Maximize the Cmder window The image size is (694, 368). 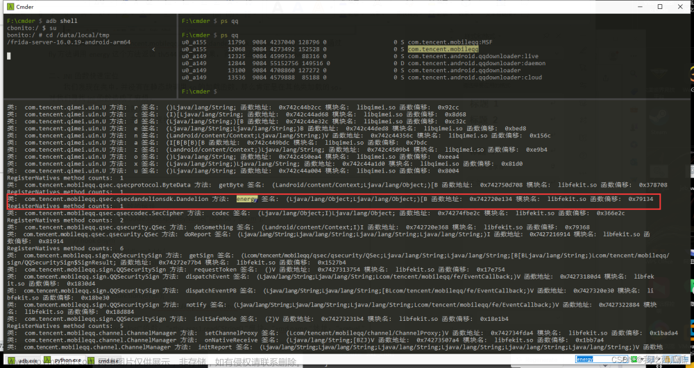point(660,7)
